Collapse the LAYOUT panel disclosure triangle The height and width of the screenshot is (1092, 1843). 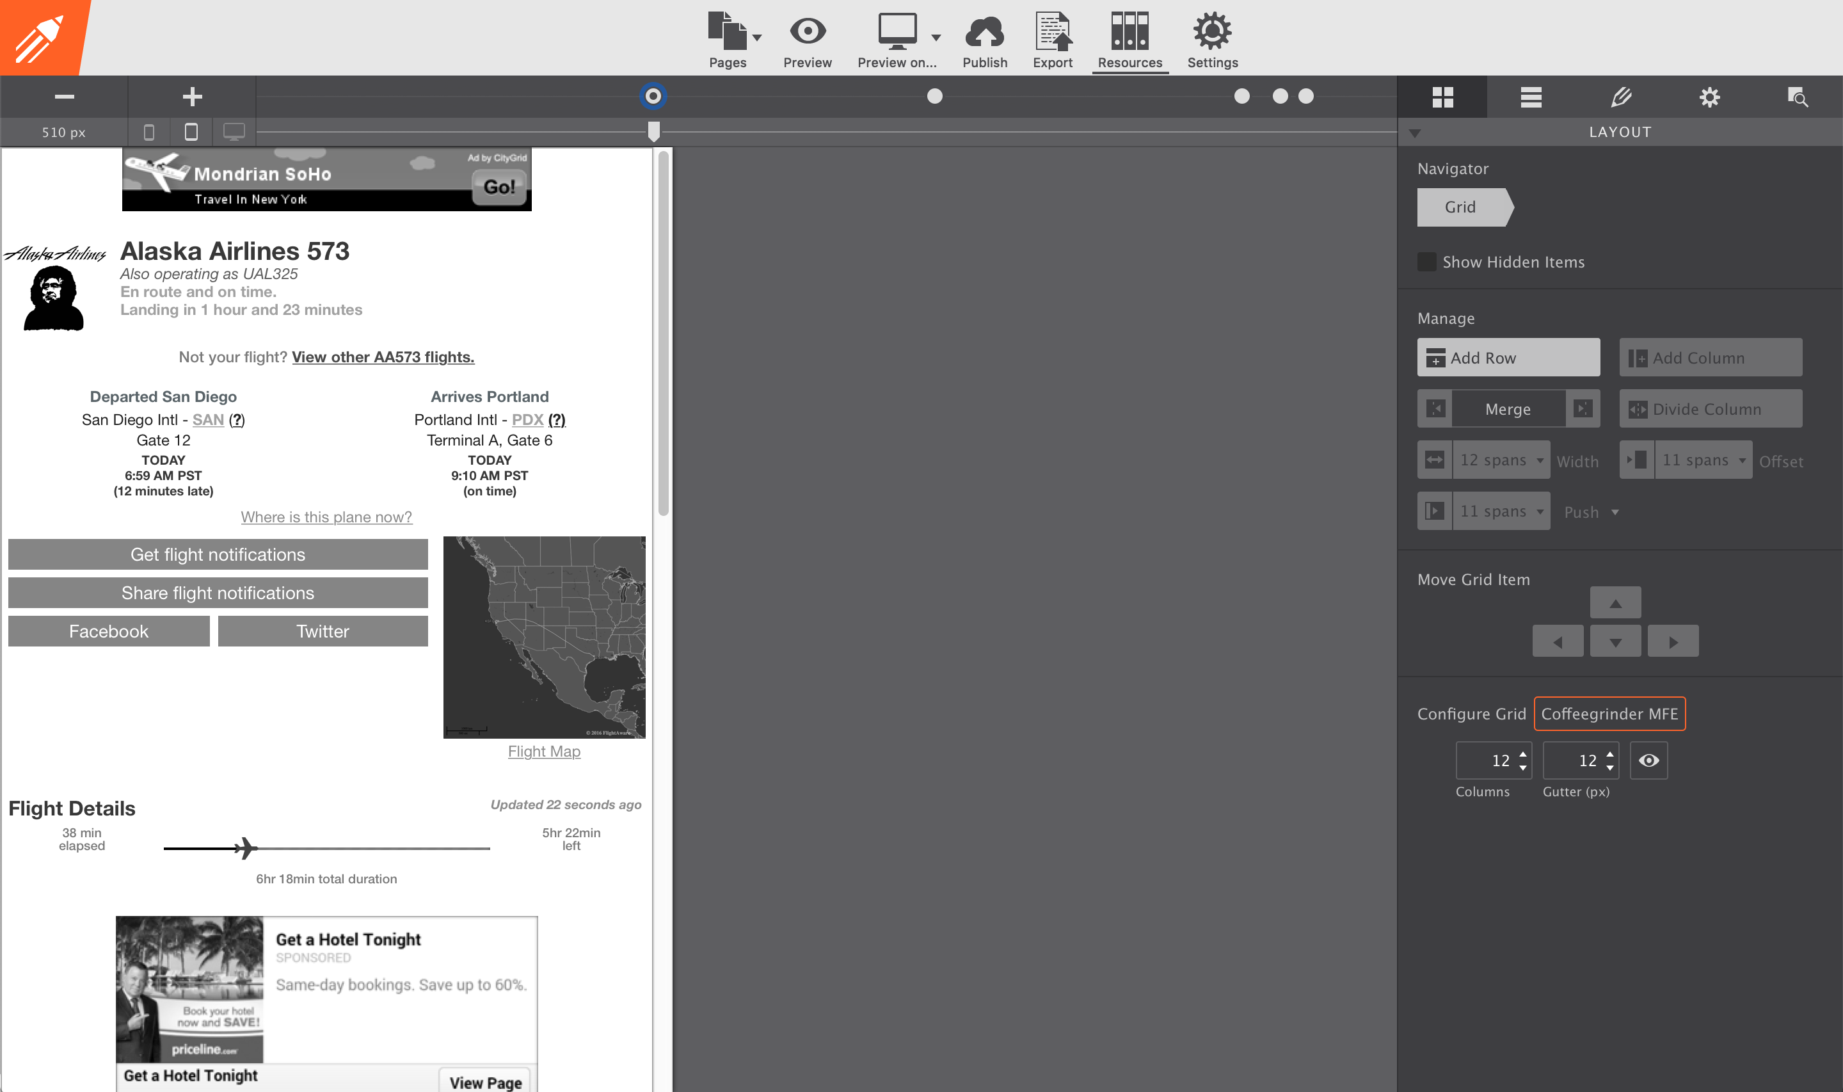(1415, 133)
